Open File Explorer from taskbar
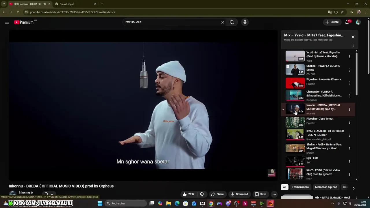Viewport: 370px width, 208px height. (x=169, y=203)
